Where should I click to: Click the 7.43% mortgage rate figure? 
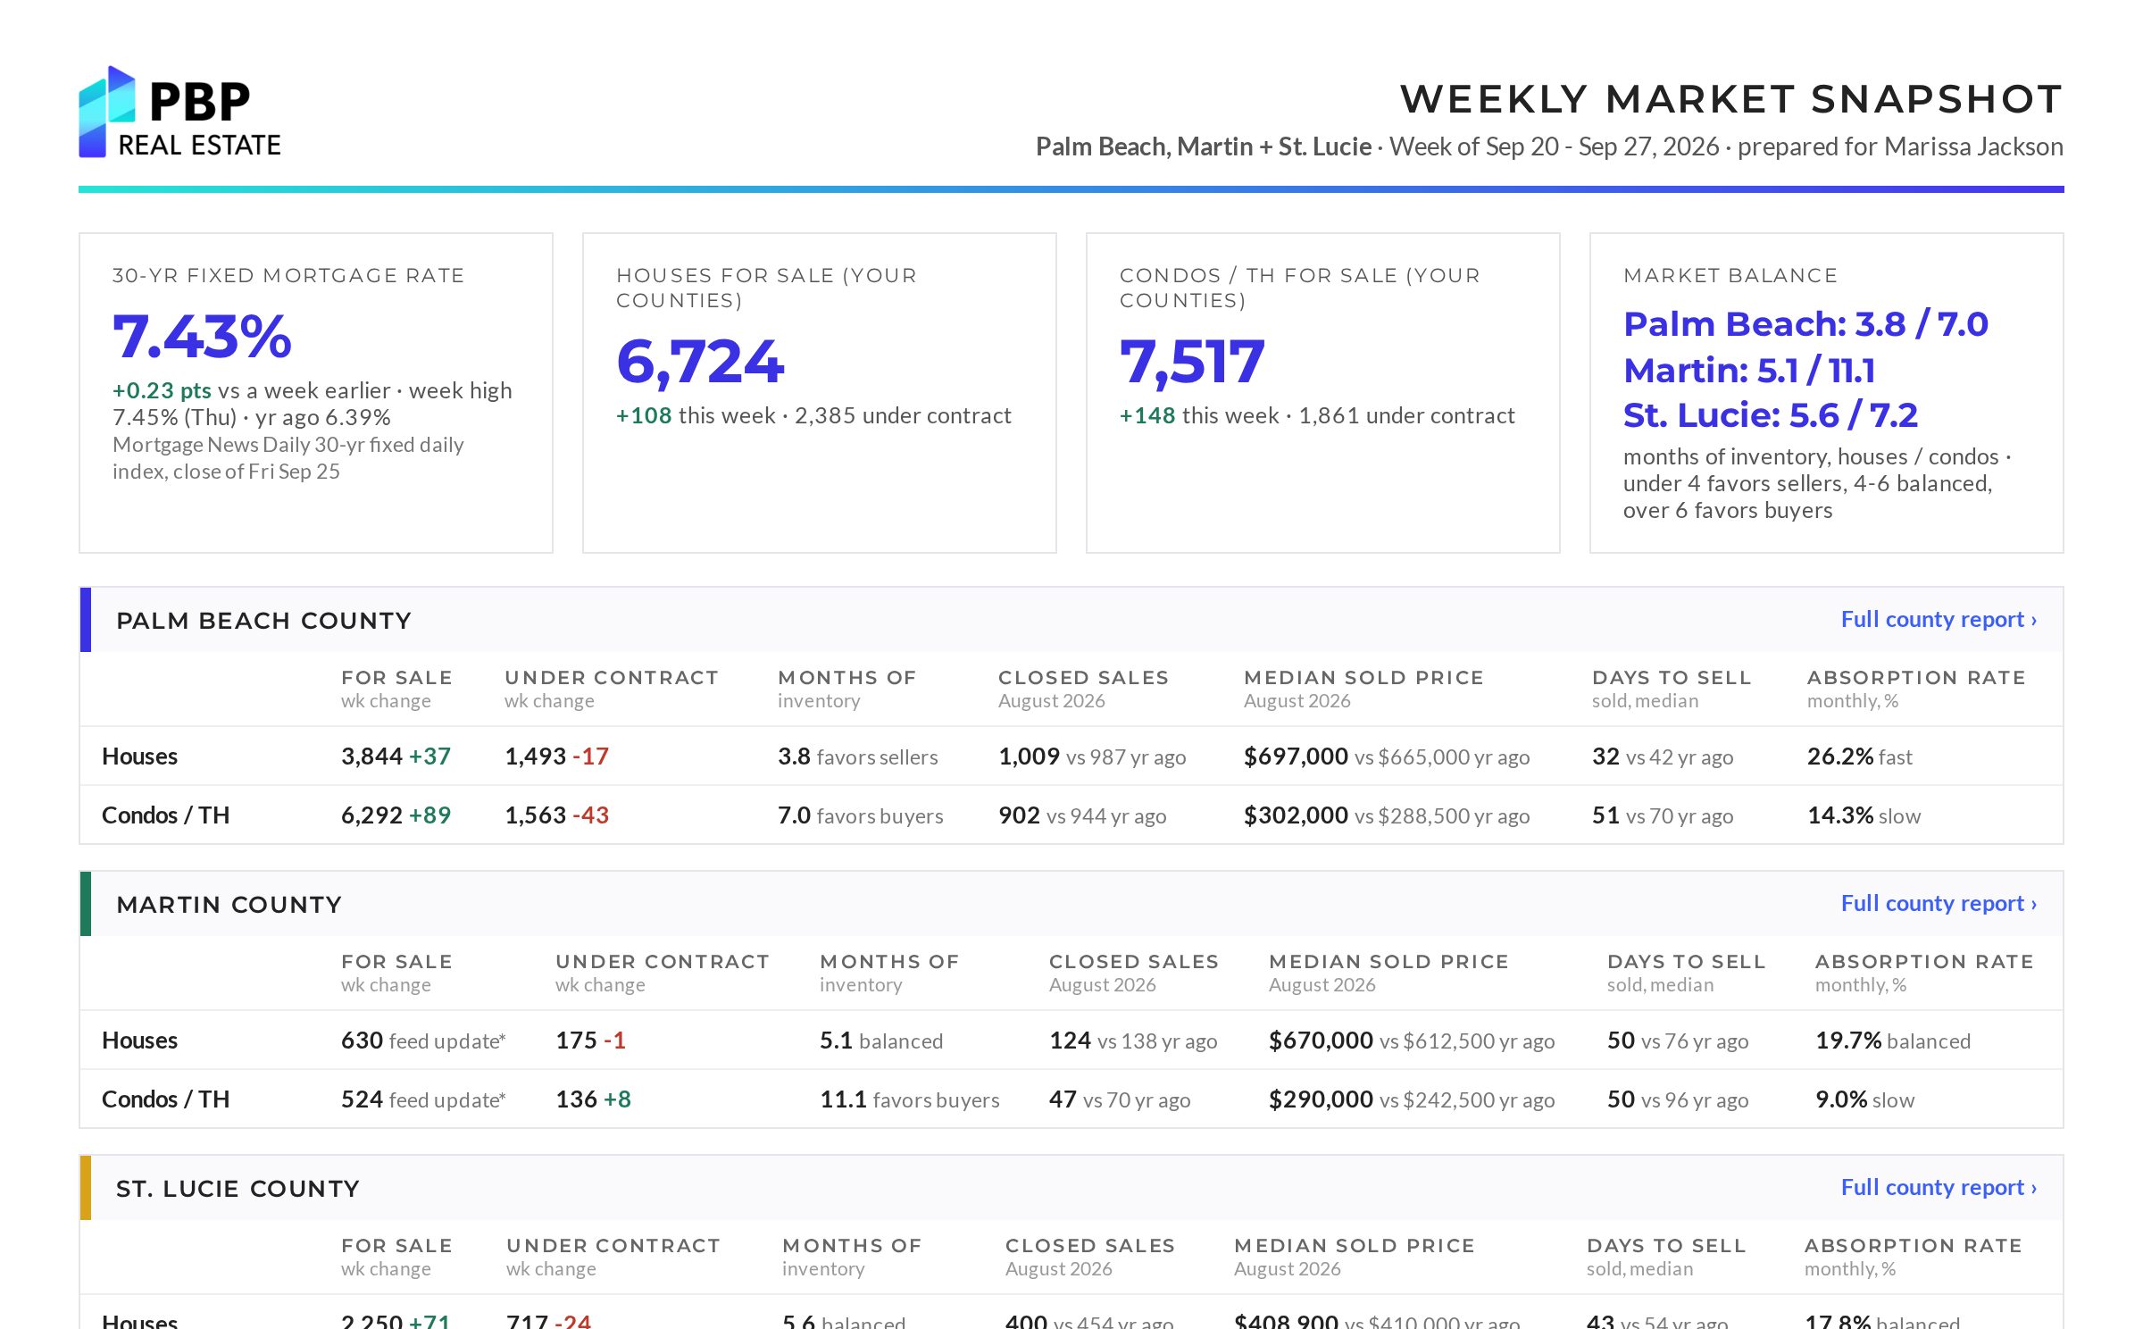coord(202,337)
